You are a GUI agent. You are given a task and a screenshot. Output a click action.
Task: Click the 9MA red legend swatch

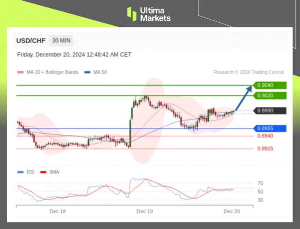(43, 172)
